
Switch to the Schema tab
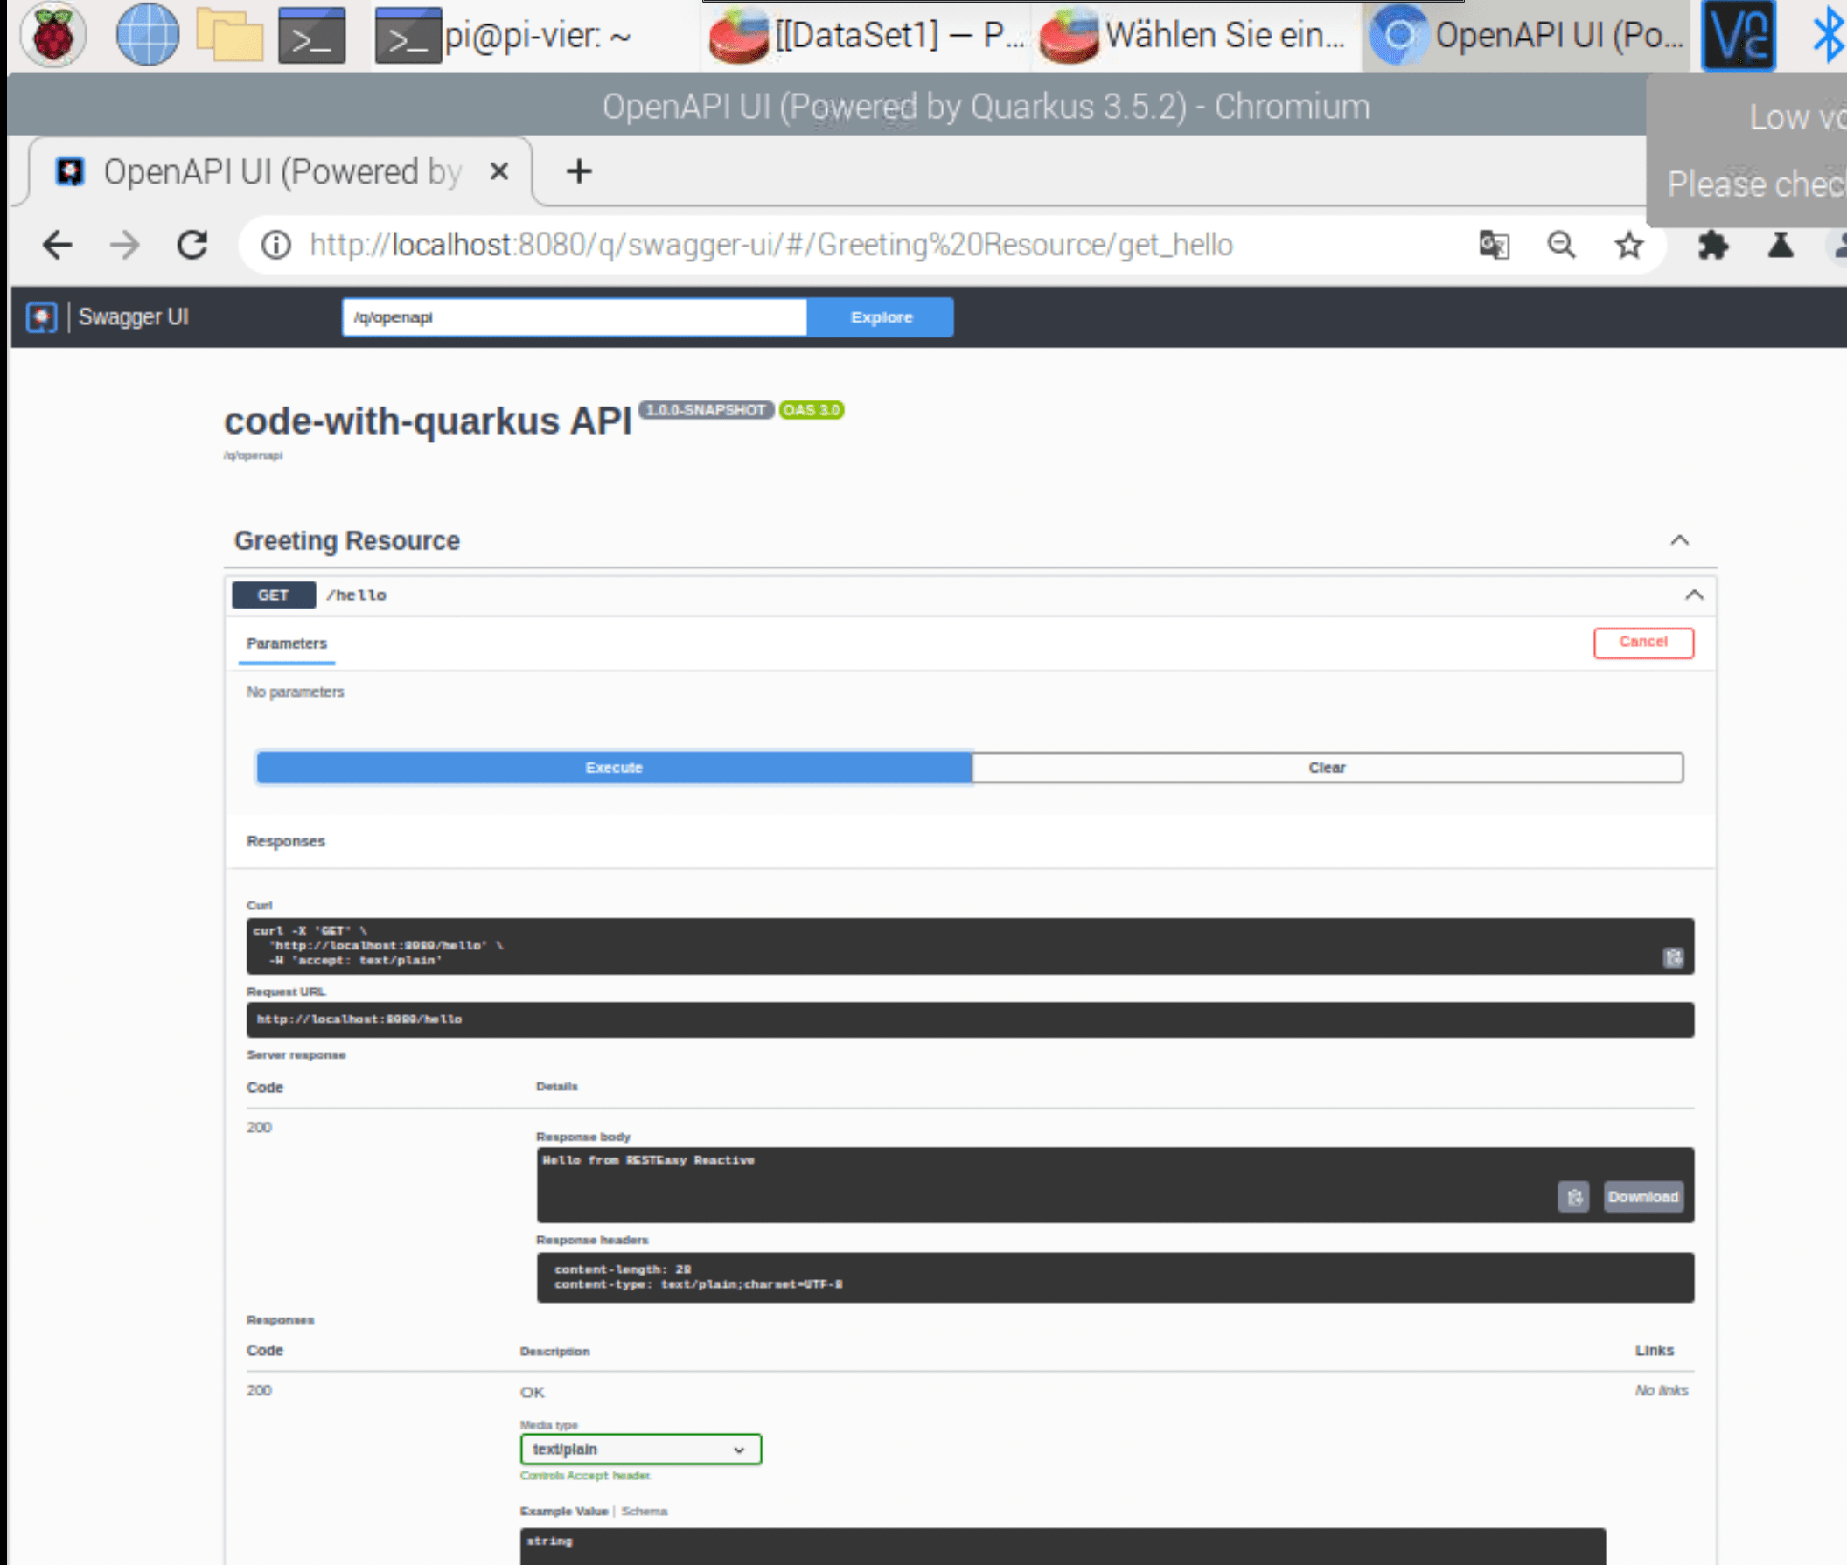(x=645, y=1511)
